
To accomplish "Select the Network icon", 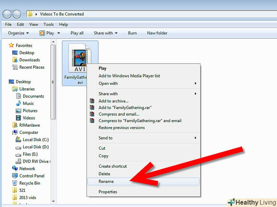I will click(x=15, y=168).
